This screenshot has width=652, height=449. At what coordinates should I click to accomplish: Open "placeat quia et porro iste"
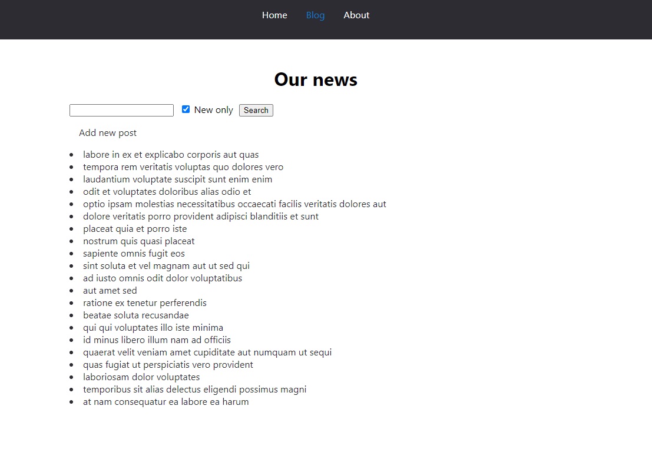135,229
